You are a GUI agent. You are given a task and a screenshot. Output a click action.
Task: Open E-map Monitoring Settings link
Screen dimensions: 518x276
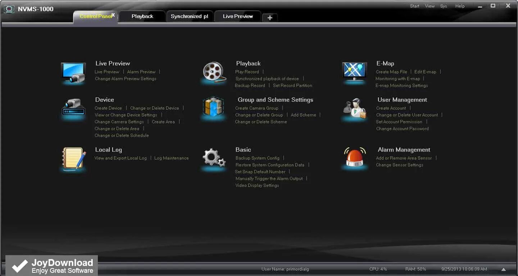(402, 86)
